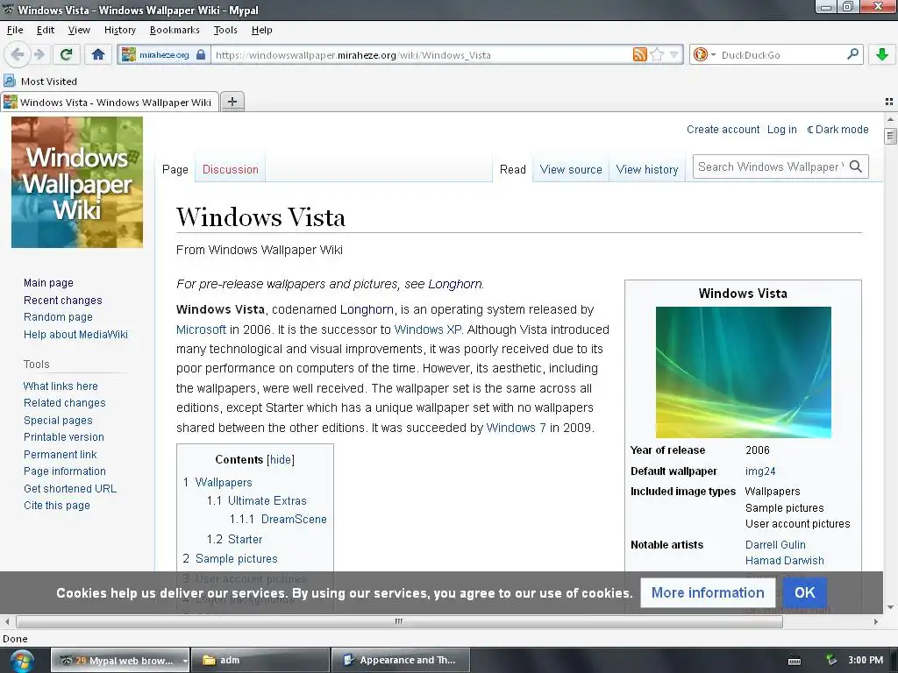Click the vertical scrollbar down arrow
898x673 pixels.
pos(890,608)
